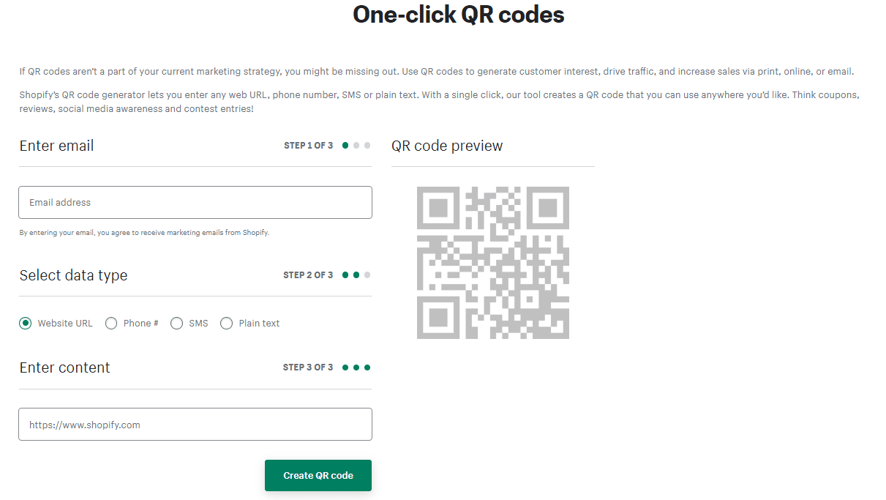Pick Plain text as data type
Viewport: 886px width, 500px height.
coord(227,323)
